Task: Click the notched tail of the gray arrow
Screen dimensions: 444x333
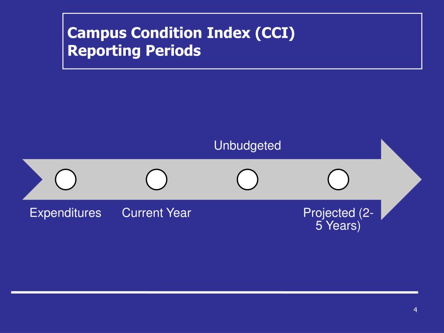Action: click(x=33, y=180)
